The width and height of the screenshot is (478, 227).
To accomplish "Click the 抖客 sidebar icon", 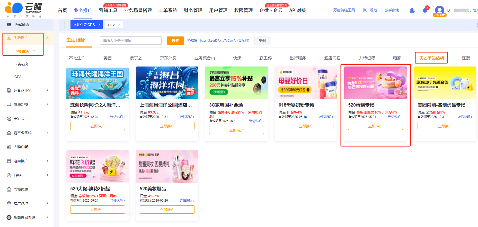I will click(9, 175).
